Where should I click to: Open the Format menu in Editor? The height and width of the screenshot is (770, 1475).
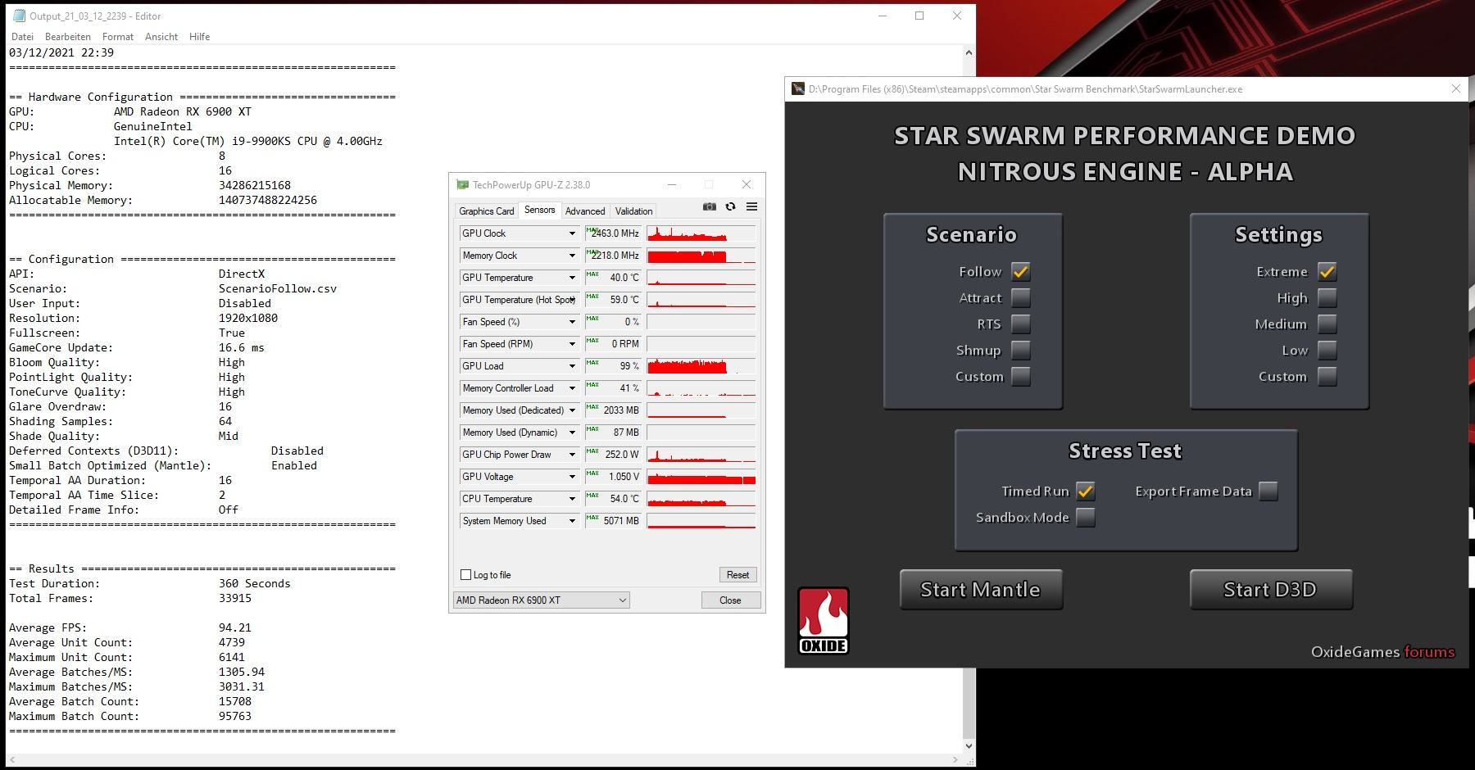118,37
